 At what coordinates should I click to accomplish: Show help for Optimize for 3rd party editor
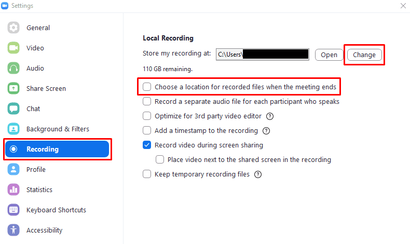coord(270,116)
